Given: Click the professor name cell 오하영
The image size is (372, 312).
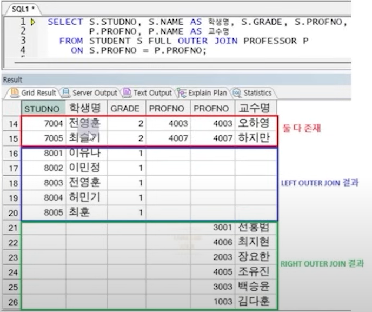Looking at the screenshot, I should point(256,123).
